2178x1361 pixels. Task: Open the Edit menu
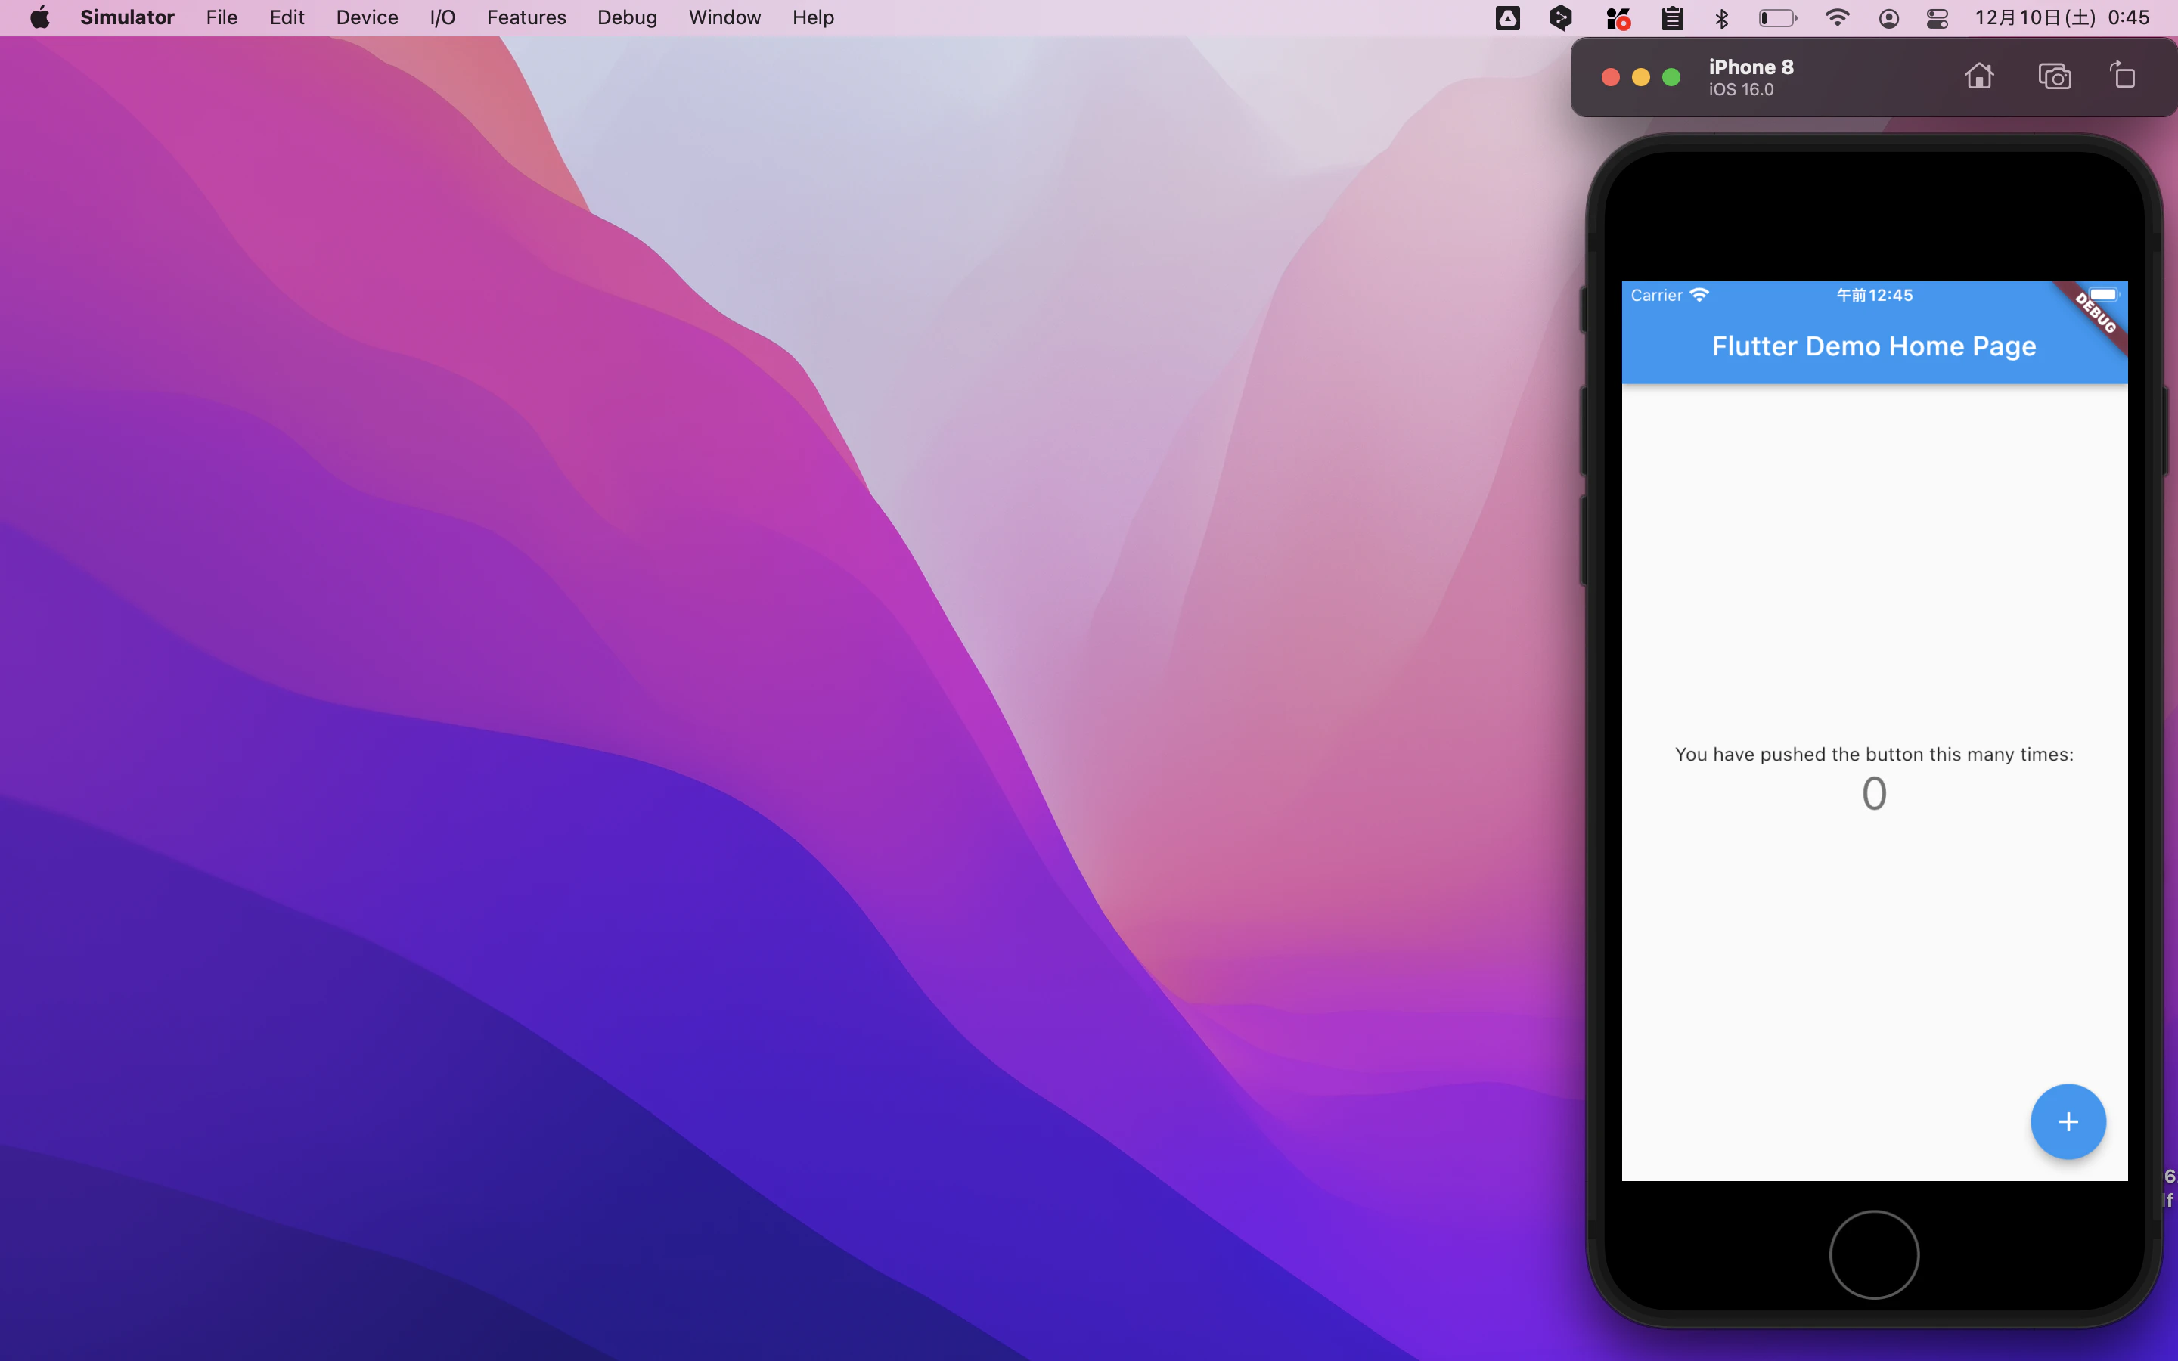tap(287, 17)
